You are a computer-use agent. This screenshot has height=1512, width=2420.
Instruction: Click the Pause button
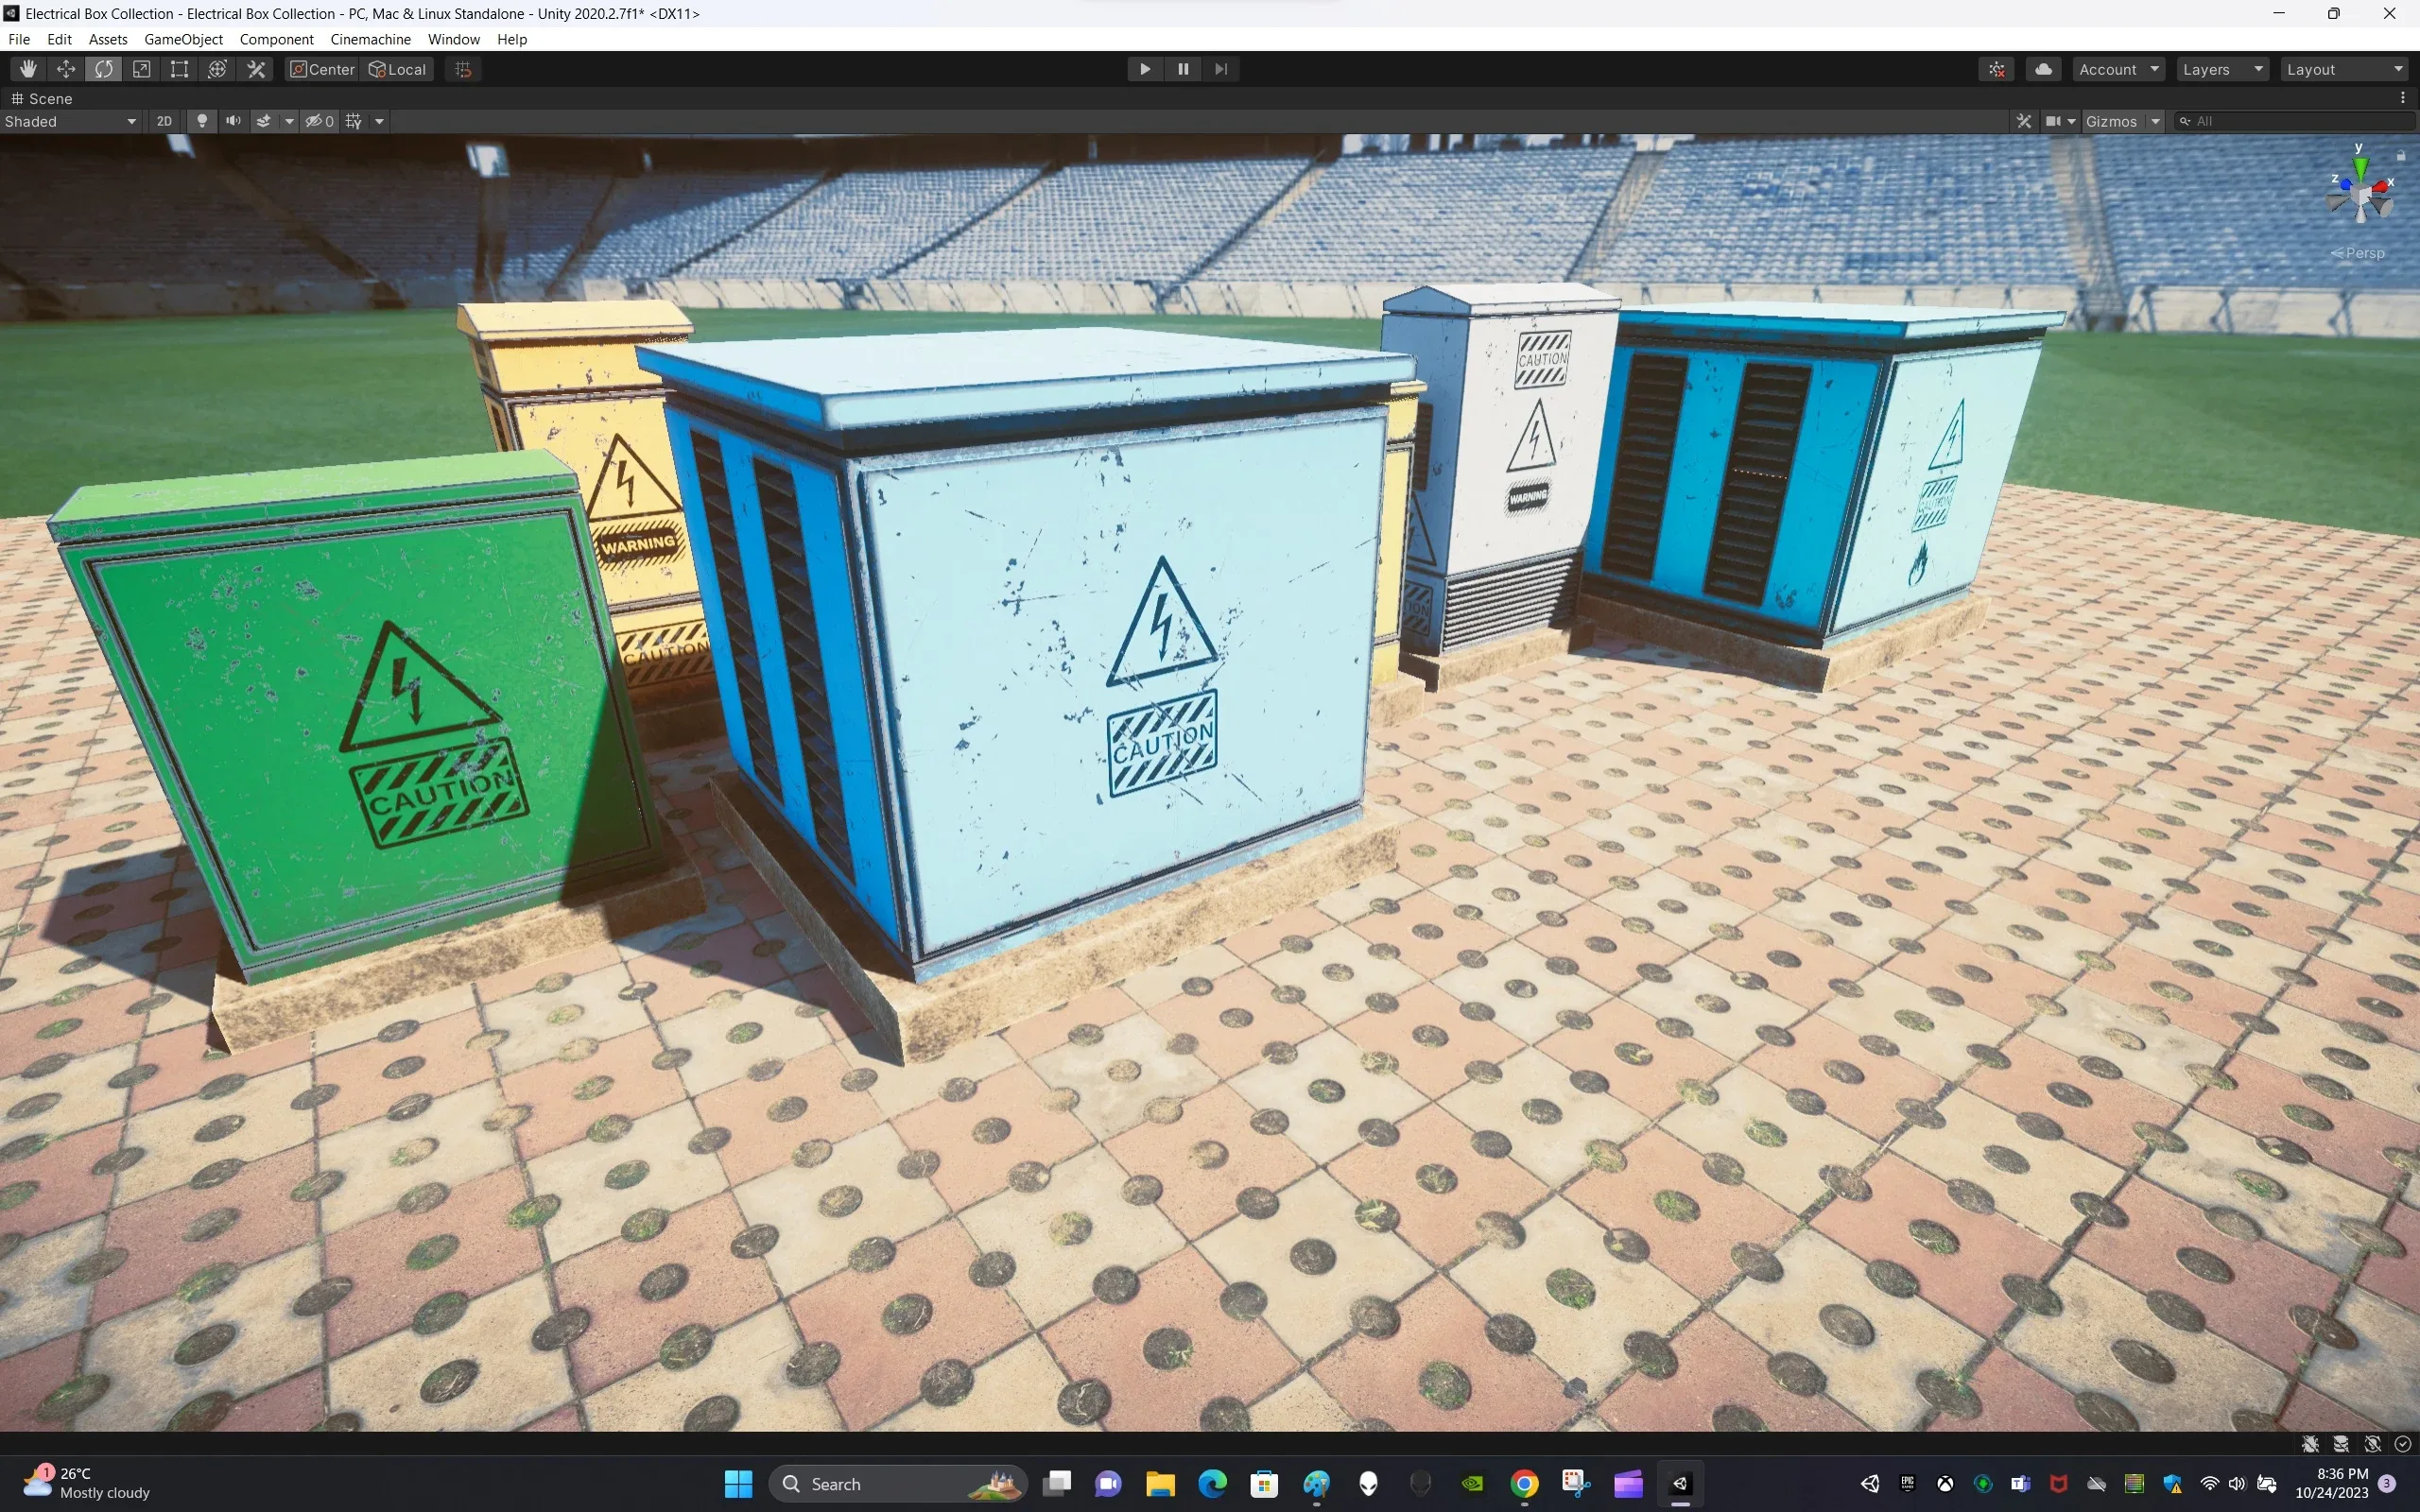click(x=1183, y=69)
